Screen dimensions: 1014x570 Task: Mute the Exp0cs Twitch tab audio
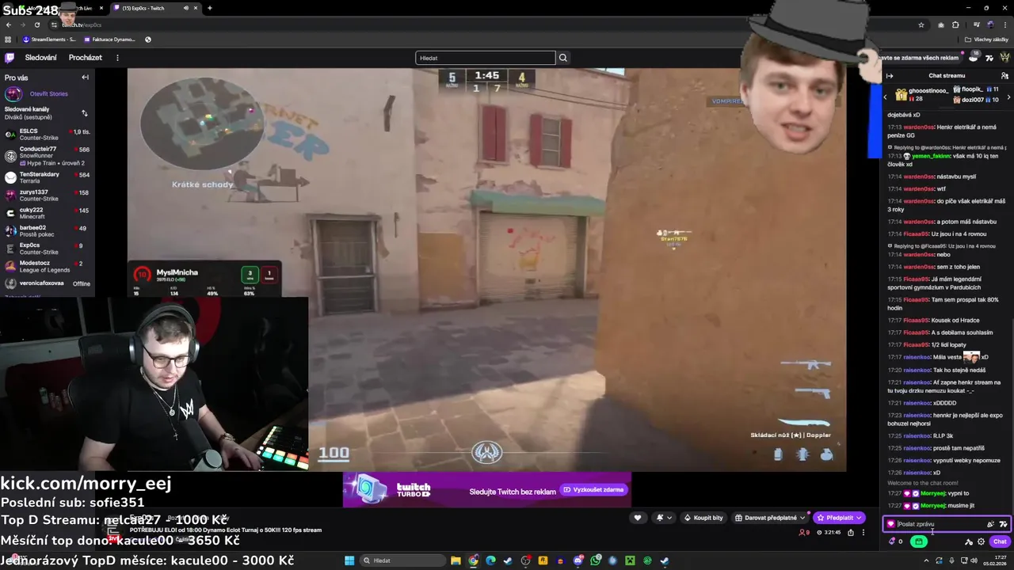pyautogui.click(x=186, y=8)
